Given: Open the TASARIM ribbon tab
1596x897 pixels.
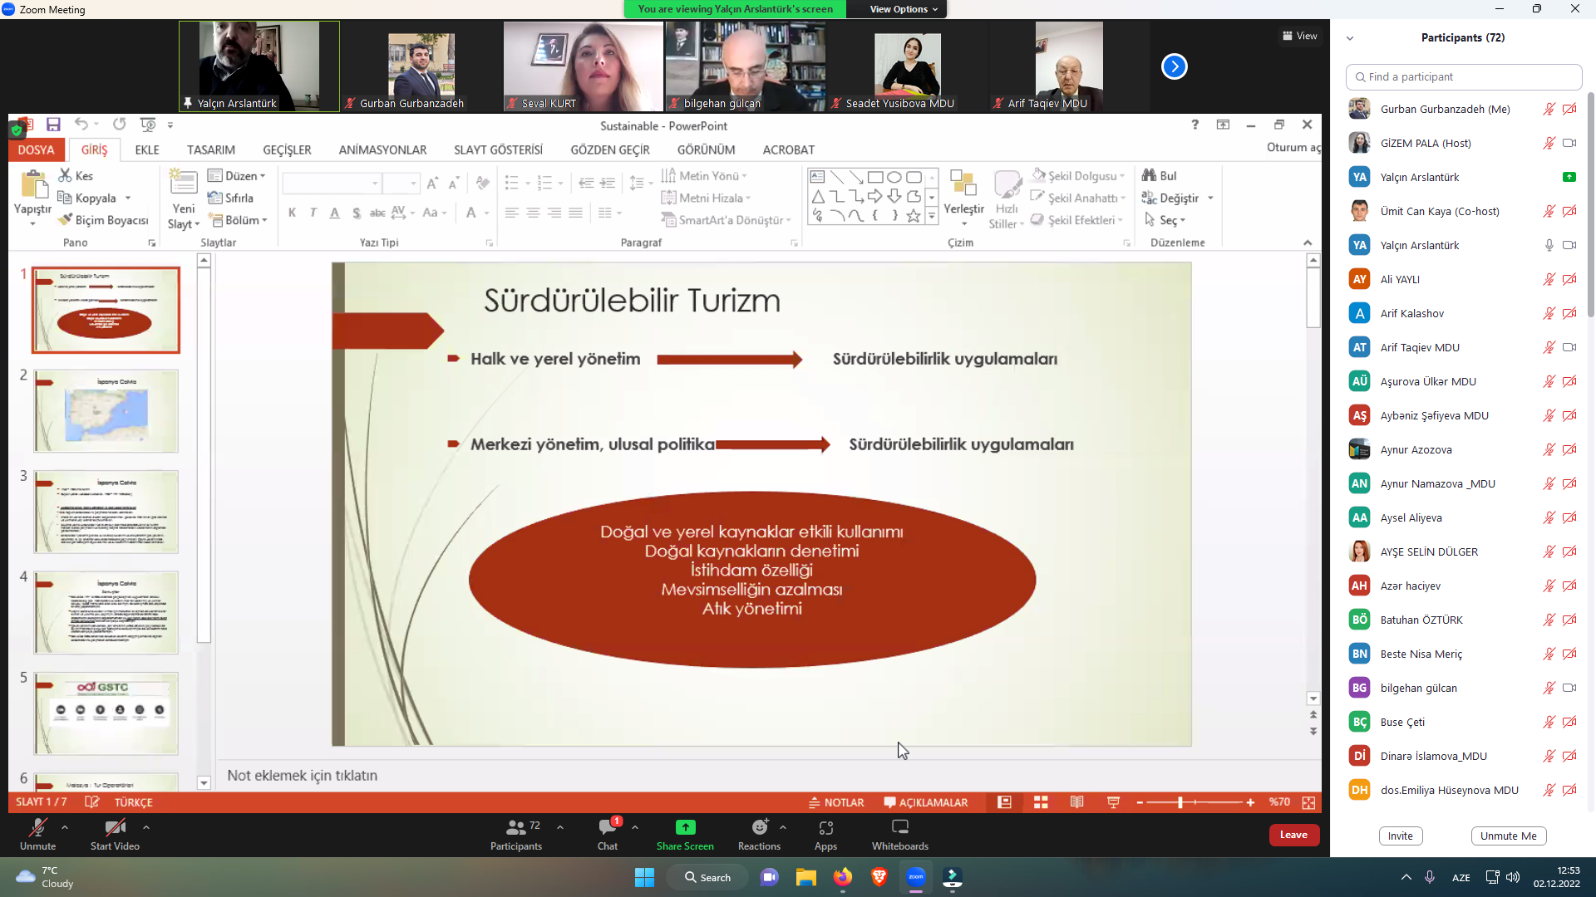Looking at the screenshot, I should (x=210, y=149).
